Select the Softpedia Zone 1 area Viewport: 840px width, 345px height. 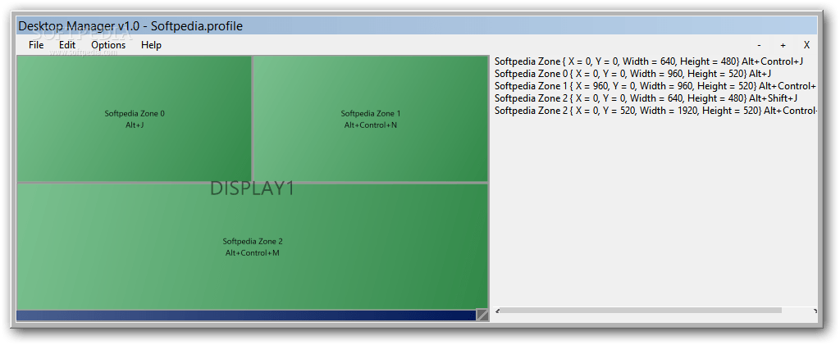tap(370, 119)
